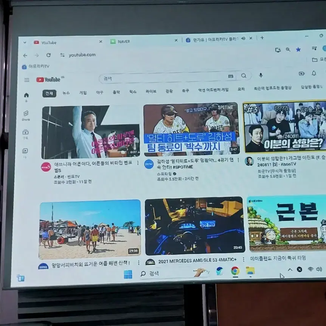Open Windows Start menu
Image resolution: width=326 pixels, height=326 pixels.
click(128, 275)
